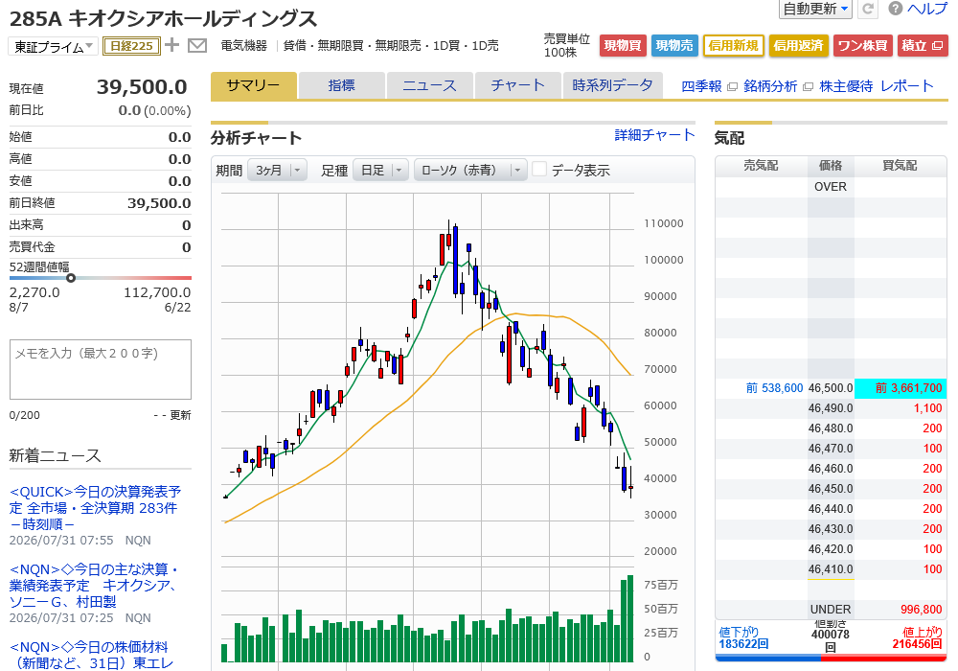The image size is (958, 671).
Task: Click the ワン株買 button
Action: pyautogui.click(x=863, y=46)
